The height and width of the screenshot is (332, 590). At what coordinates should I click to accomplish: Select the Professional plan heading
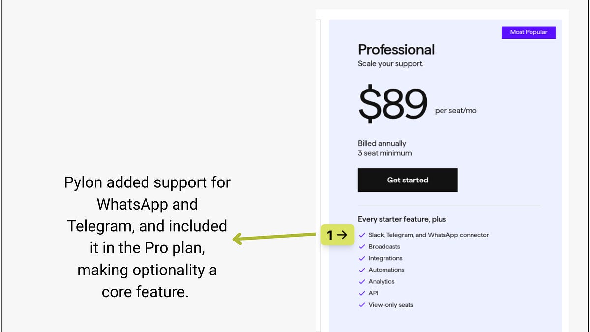[396, 49]
